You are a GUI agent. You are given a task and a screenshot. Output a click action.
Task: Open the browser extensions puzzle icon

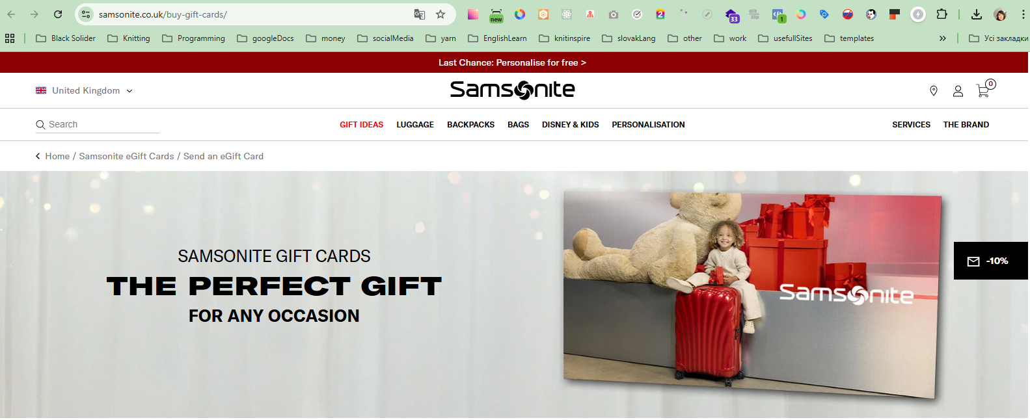coord(942,14)
